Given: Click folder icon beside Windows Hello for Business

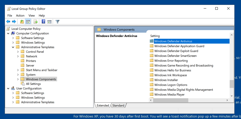Looking at the screenshot, I should click(152, 70).
